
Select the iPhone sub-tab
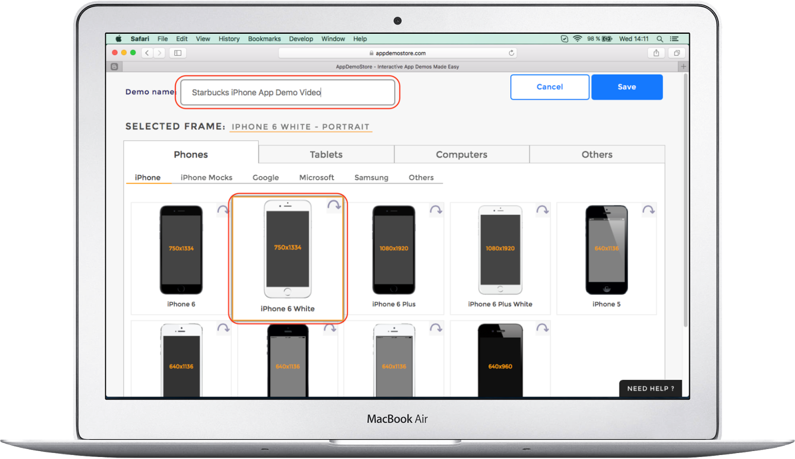click(x=148, y=177)
